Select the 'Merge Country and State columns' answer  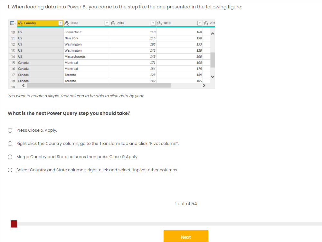coord(10,157)
